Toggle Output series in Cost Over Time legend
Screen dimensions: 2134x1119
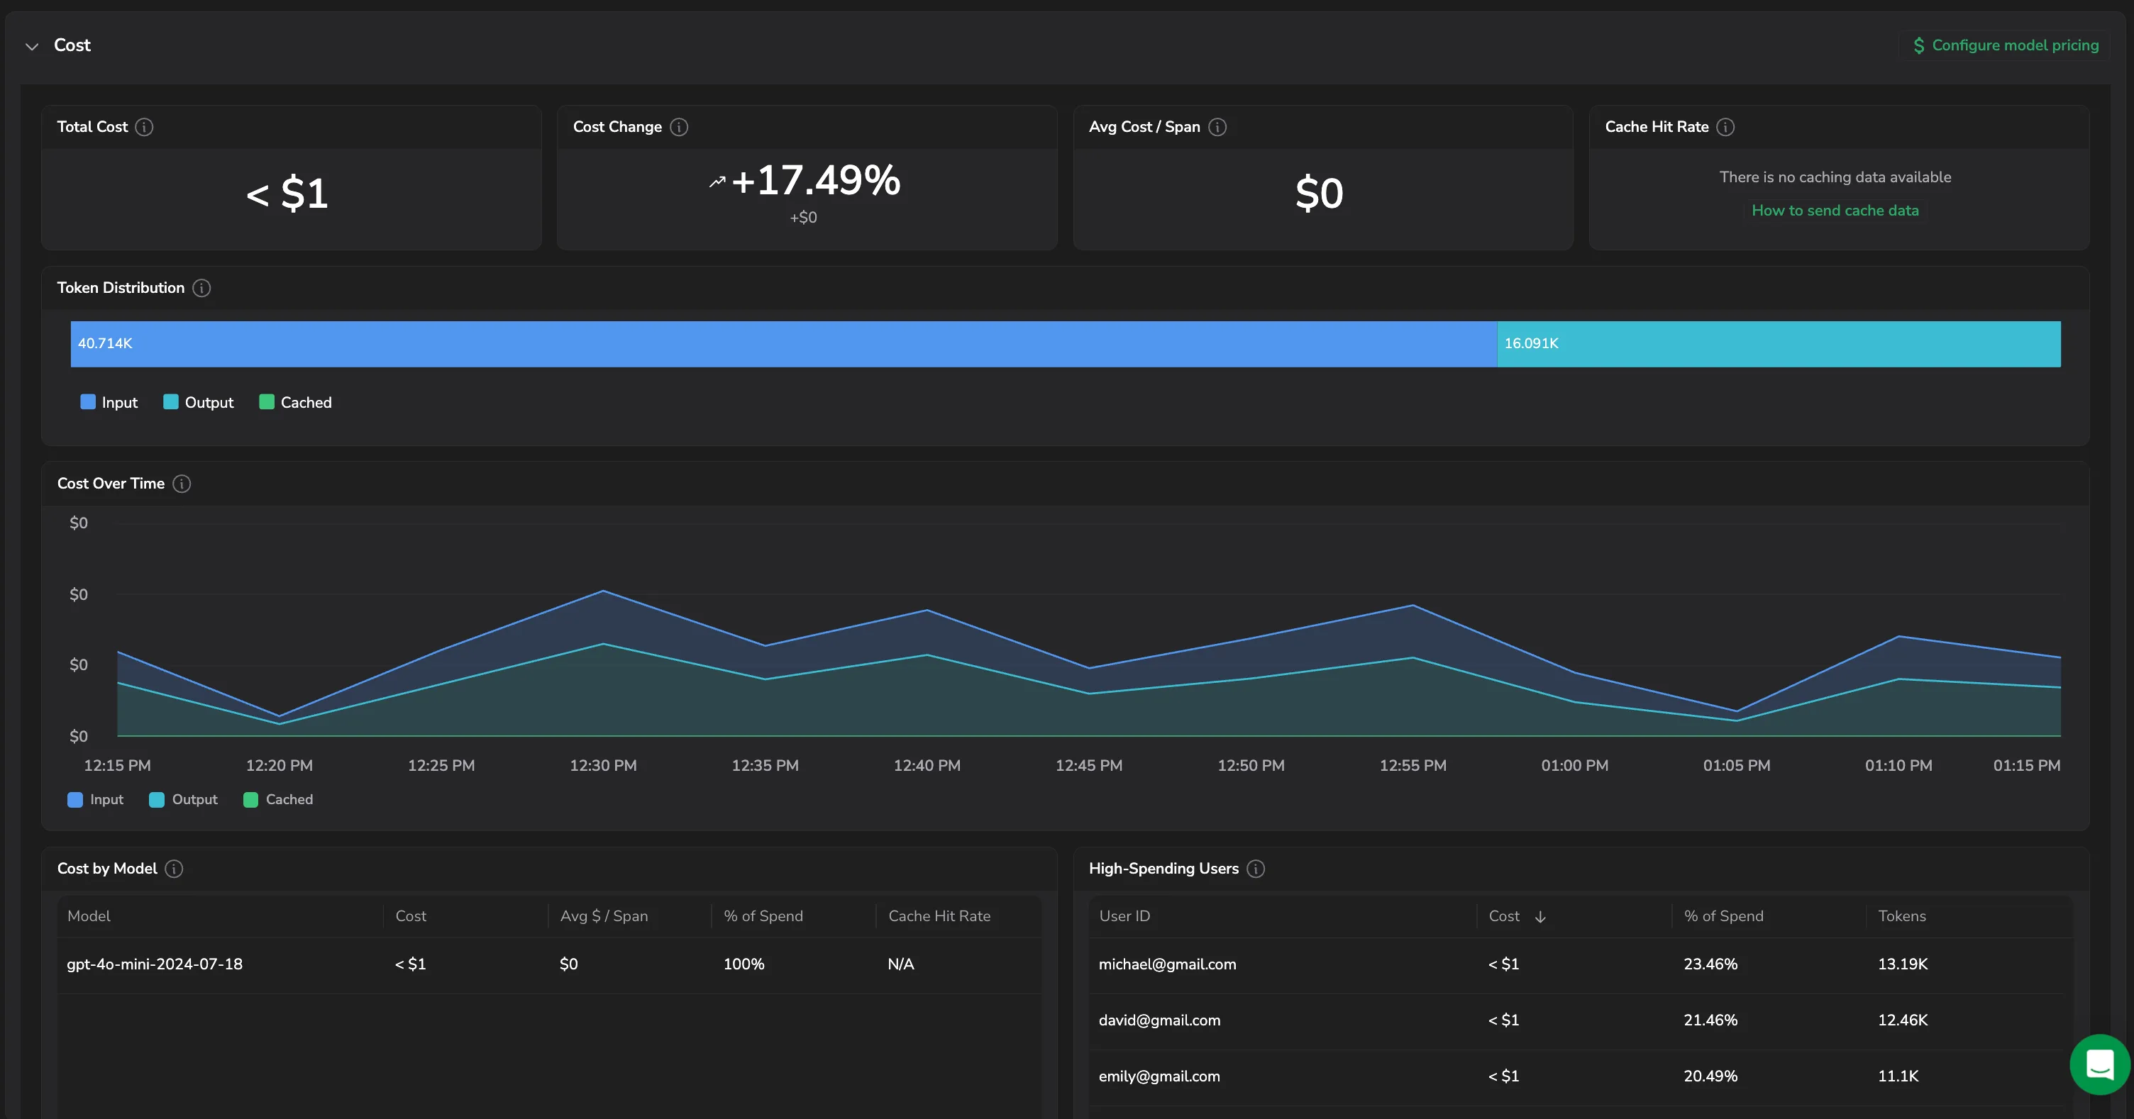pyautogui.click(x=183, y=799)
